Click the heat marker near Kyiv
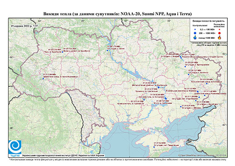This screenshot has width=235, height=166. click(x=108, y=51)
